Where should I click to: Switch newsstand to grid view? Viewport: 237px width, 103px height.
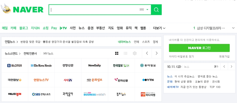[x=117, y=53]
